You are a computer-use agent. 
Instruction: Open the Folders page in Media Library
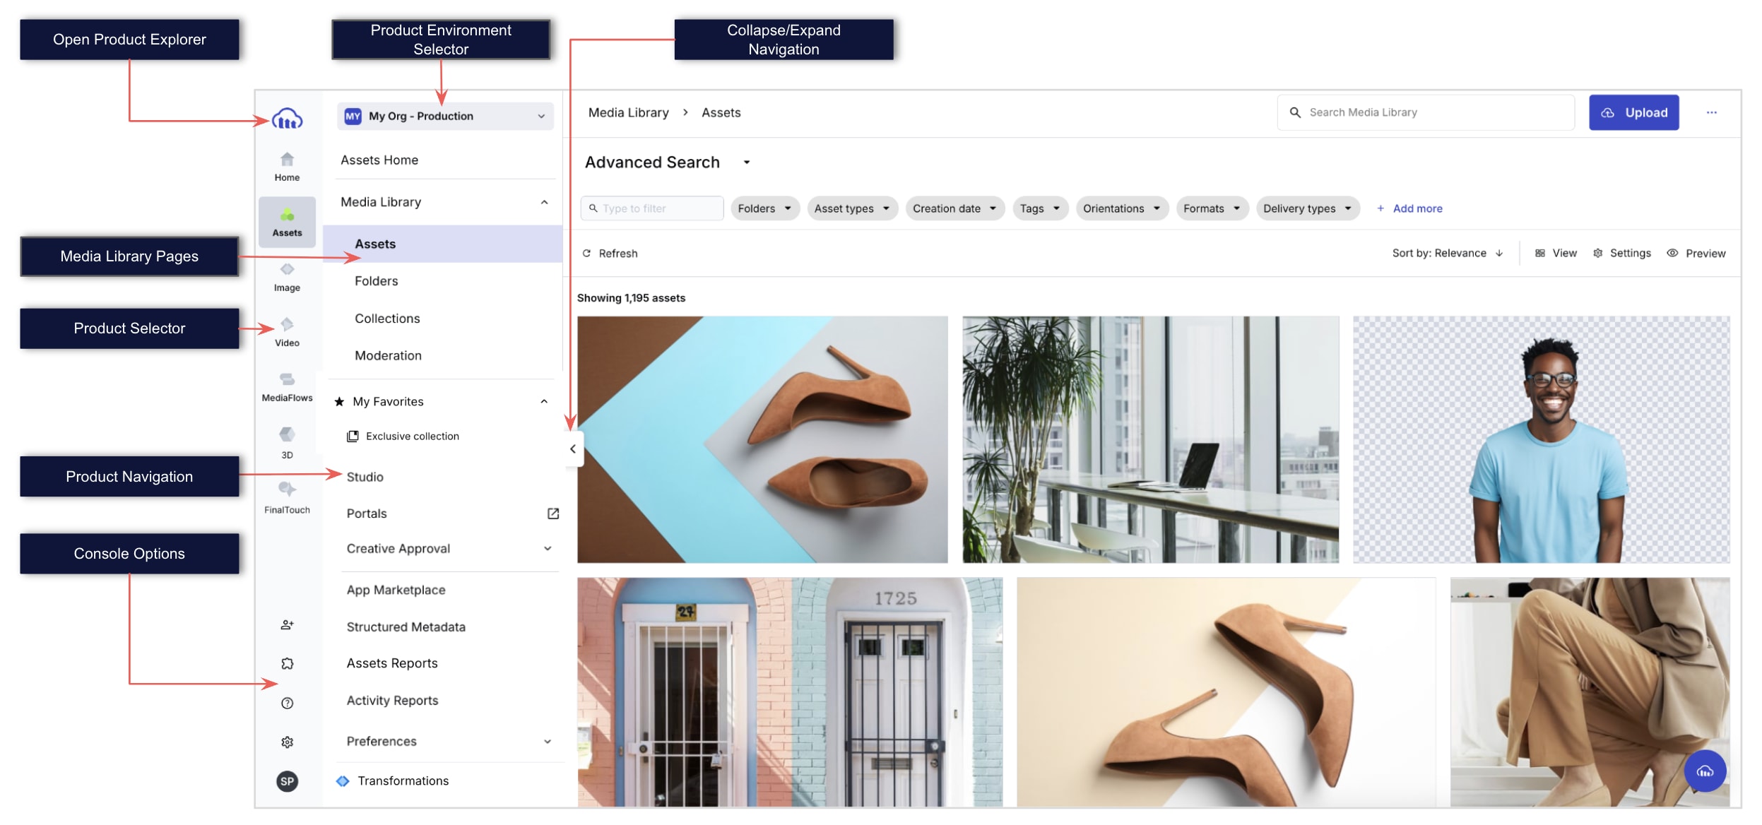[x=376, y=281]
